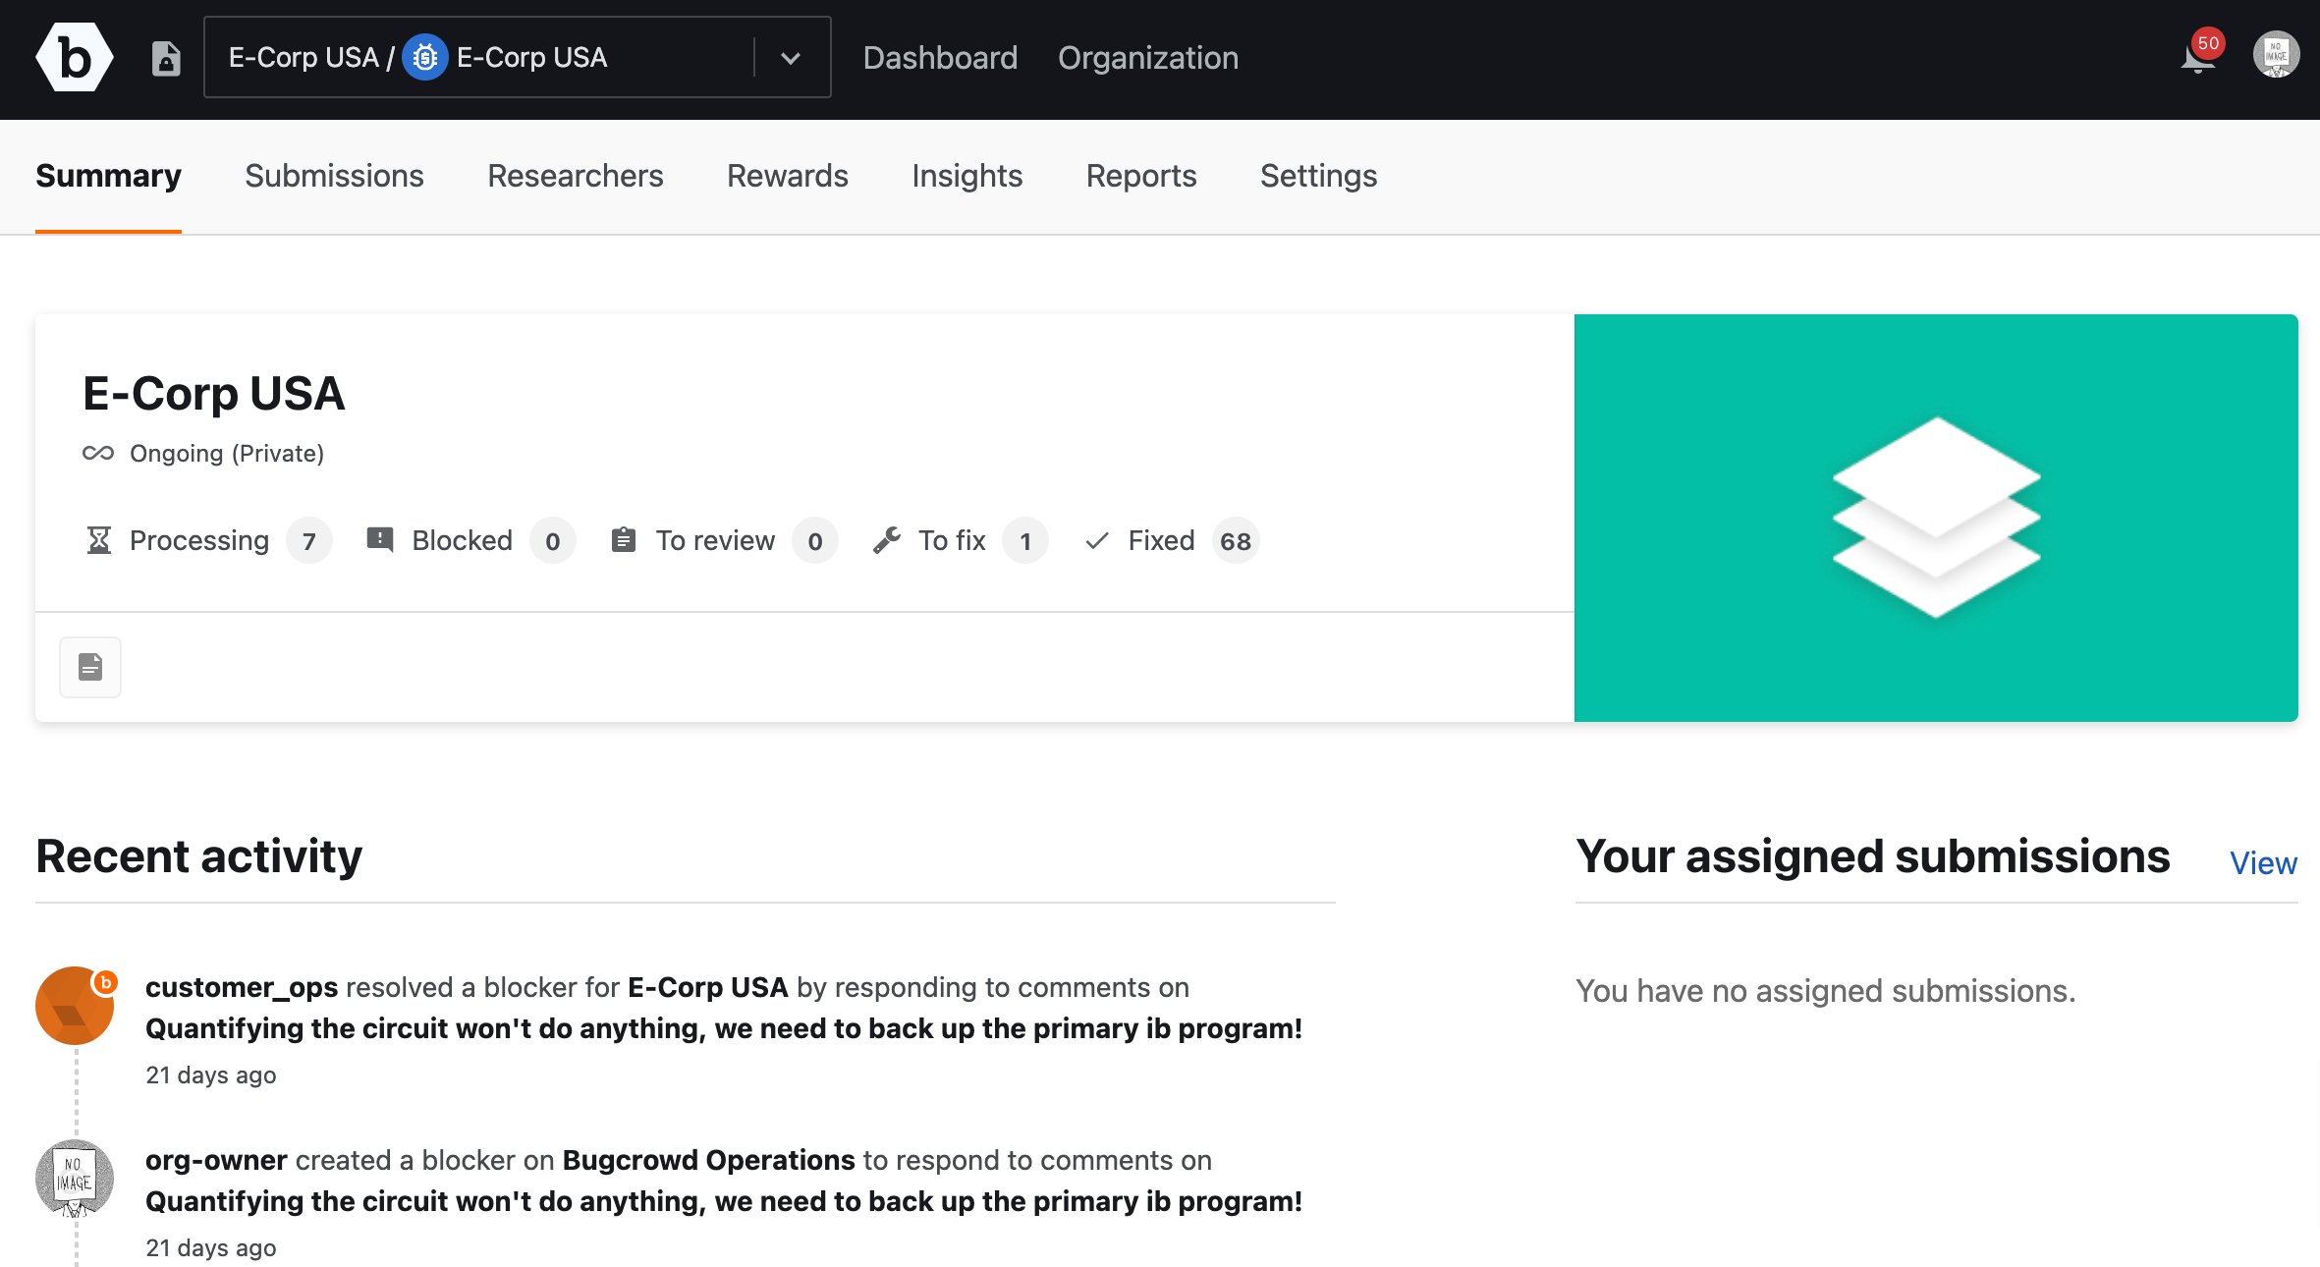
Task: Open the Settings tab
Action: 1318,176
